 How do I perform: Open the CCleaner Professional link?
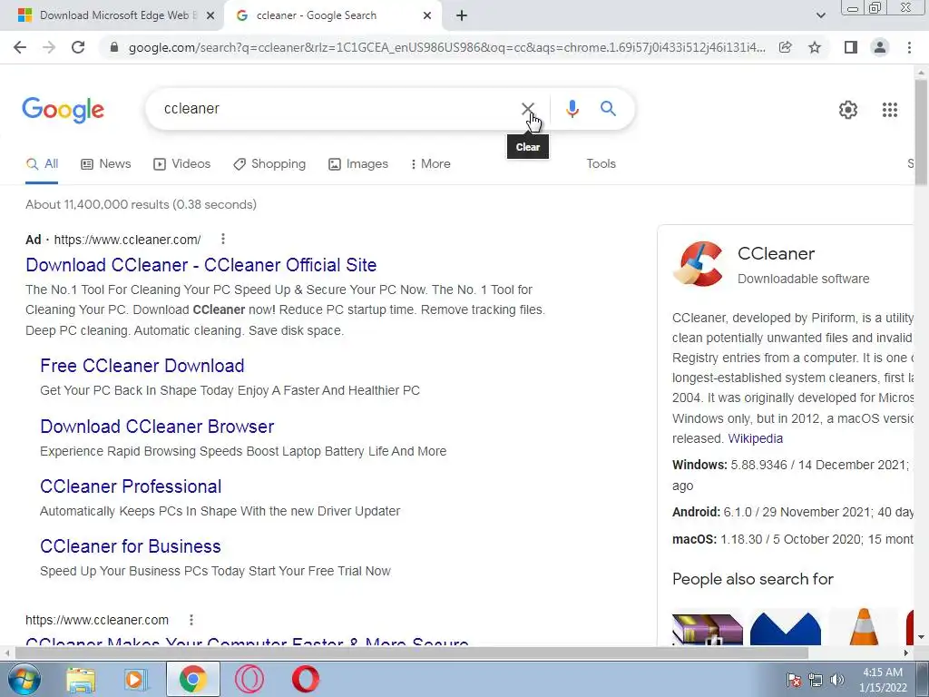pyautogui.click(x=131, y=486)
